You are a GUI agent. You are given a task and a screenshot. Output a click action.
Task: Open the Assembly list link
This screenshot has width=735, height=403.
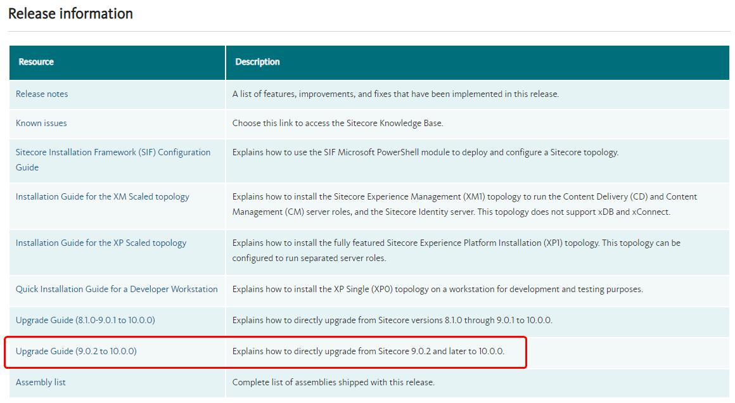pos(41,382)
